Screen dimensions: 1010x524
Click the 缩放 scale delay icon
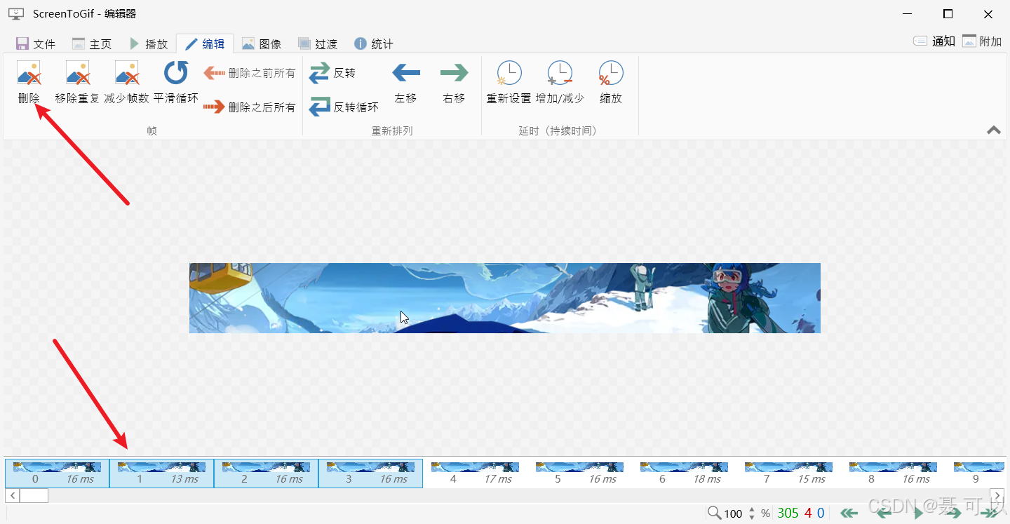click(611, 73)
